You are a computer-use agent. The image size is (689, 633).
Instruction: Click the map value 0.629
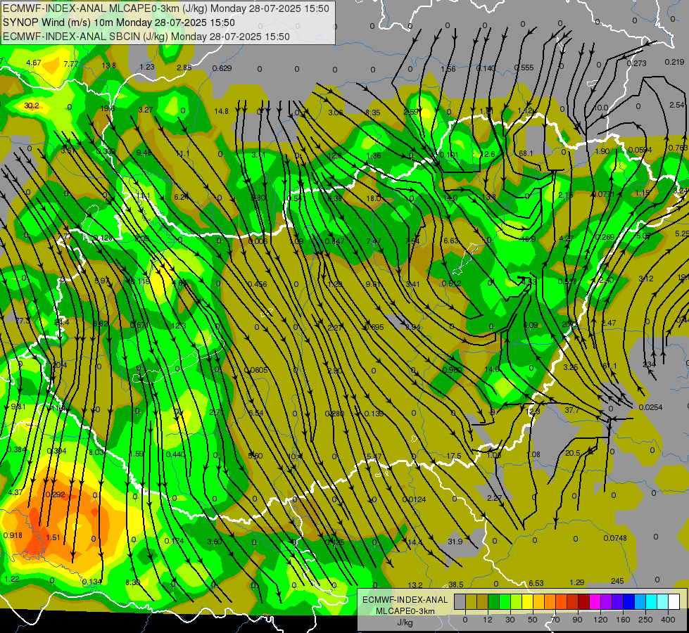pos(222,68)
